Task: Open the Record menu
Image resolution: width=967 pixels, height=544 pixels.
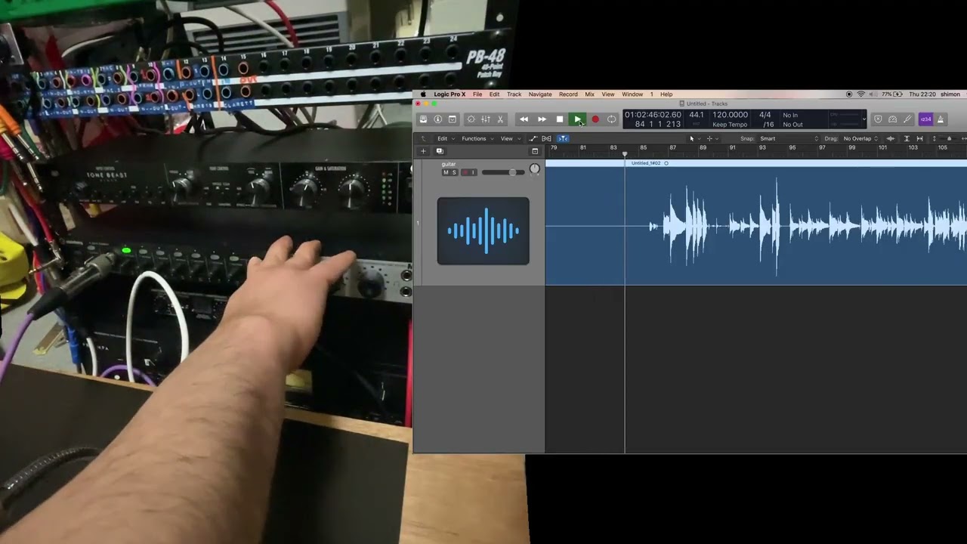Action: tap(568, 94)
